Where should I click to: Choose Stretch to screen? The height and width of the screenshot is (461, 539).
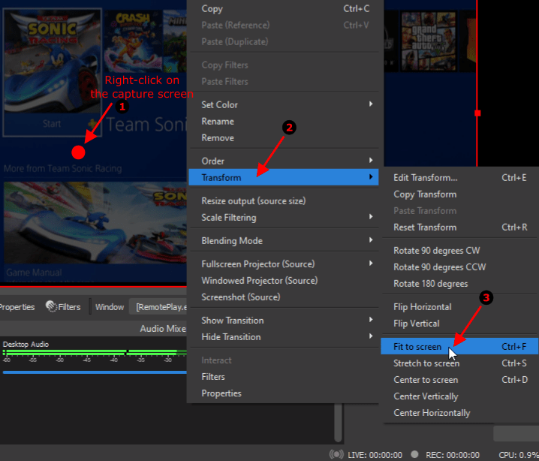(x=459, y=363)
